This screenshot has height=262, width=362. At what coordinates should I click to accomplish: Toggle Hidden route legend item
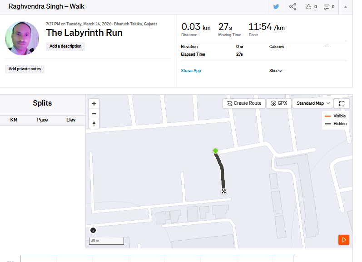[336, 124]
